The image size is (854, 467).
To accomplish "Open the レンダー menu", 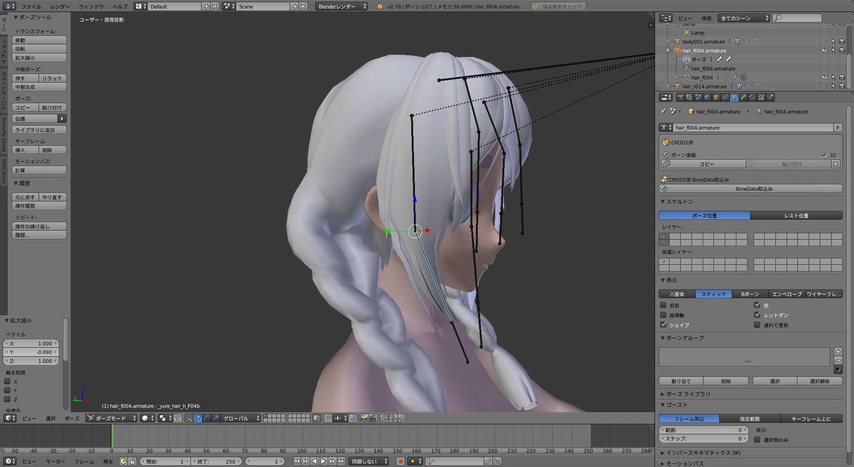I will coord(60,6).
